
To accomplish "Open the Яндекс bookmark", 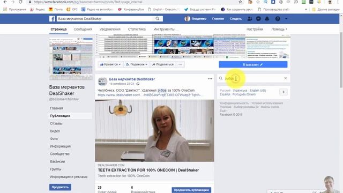I will 38,10.
